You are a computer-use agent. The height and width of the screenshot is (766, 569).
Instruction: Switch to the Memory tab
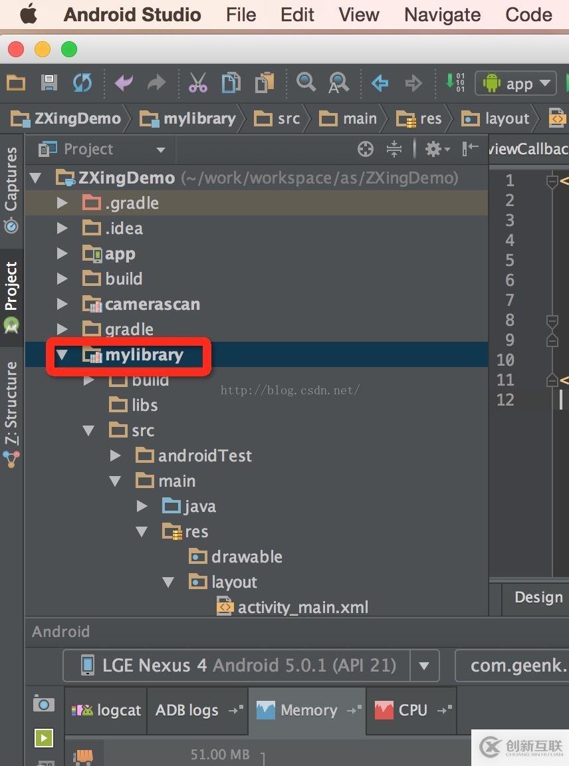[x=307, y=710]
